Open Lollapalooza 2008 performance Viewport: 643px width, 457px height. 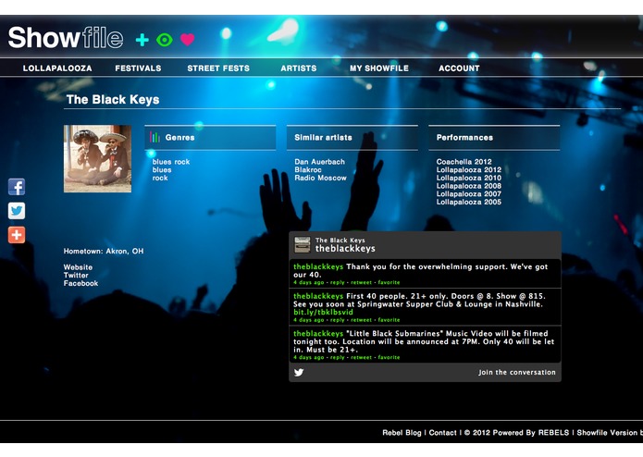pyautogui.click(x=469, y=186)
